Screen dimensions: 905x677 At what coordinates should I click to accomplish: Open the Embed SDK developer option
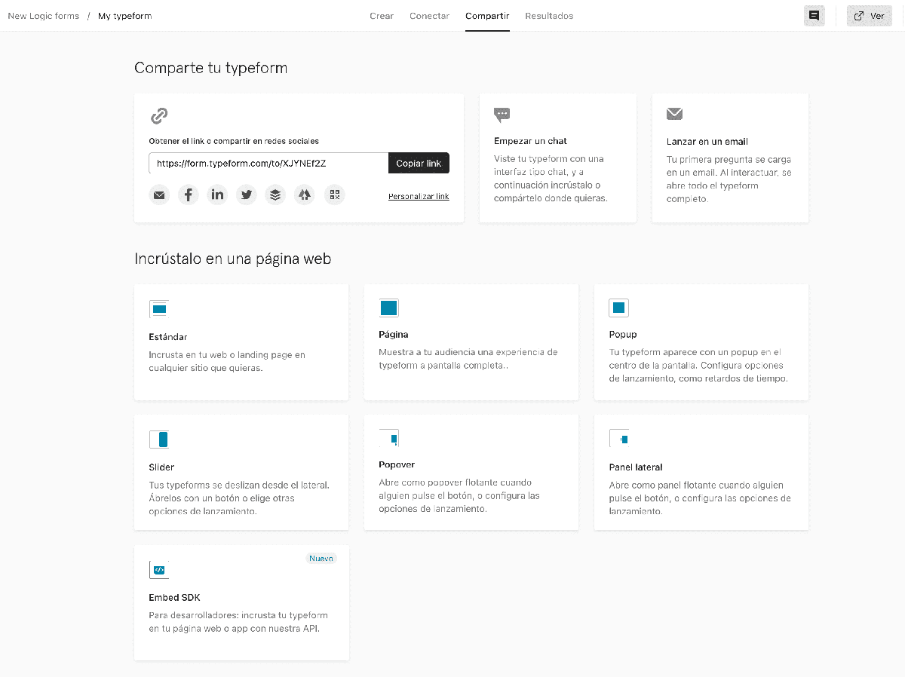159,570
